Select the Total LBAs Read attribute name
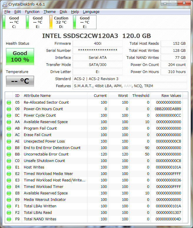This screenshot has height=228, width=193. [x=38, y=213]
